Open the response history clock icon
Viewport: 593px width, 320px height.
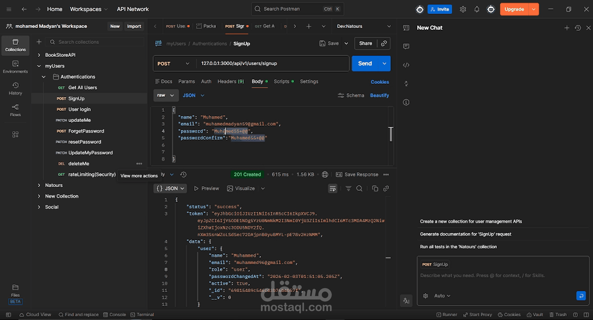point(183,175)
